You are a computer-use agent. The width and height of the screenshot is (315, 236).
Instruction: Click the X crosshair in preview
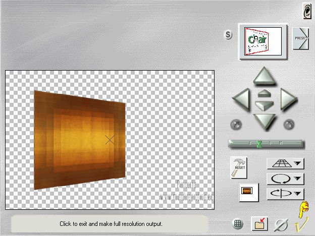pos(110,140)
